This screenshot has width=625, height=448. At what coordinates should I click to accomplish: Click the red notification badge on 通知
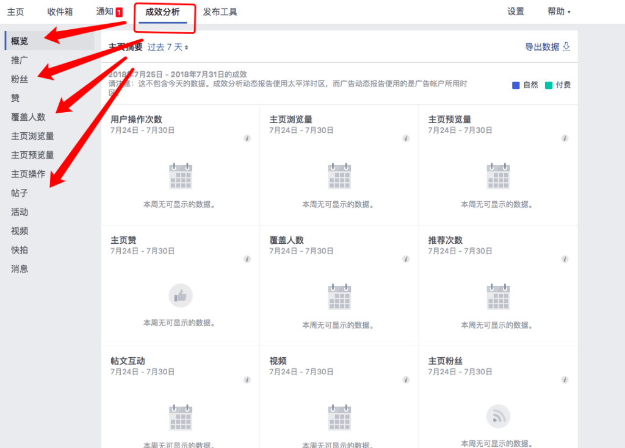point(119,12)
